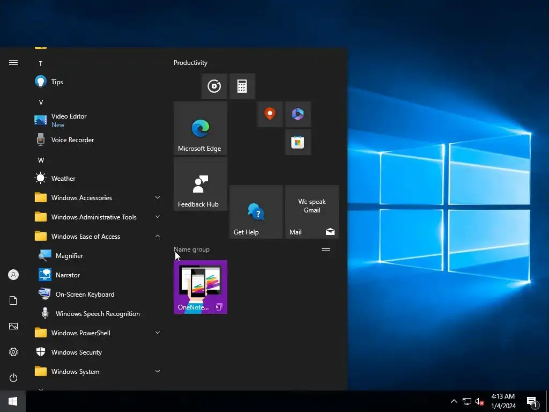The image size is (549, 412).
Task: Open the Feedback Hub tile
Action: 201,184
